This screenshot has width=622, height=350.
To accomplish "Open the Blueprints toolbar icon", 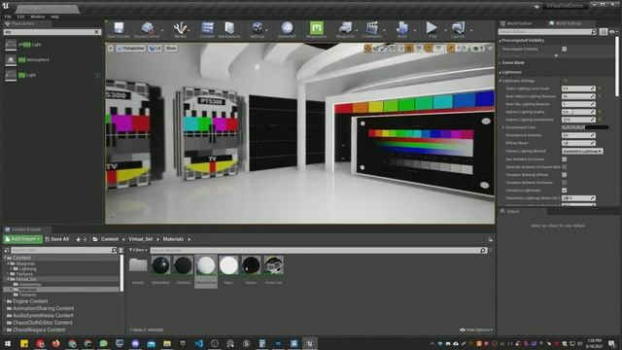I will pyautogui.click(x=345, y=30).
